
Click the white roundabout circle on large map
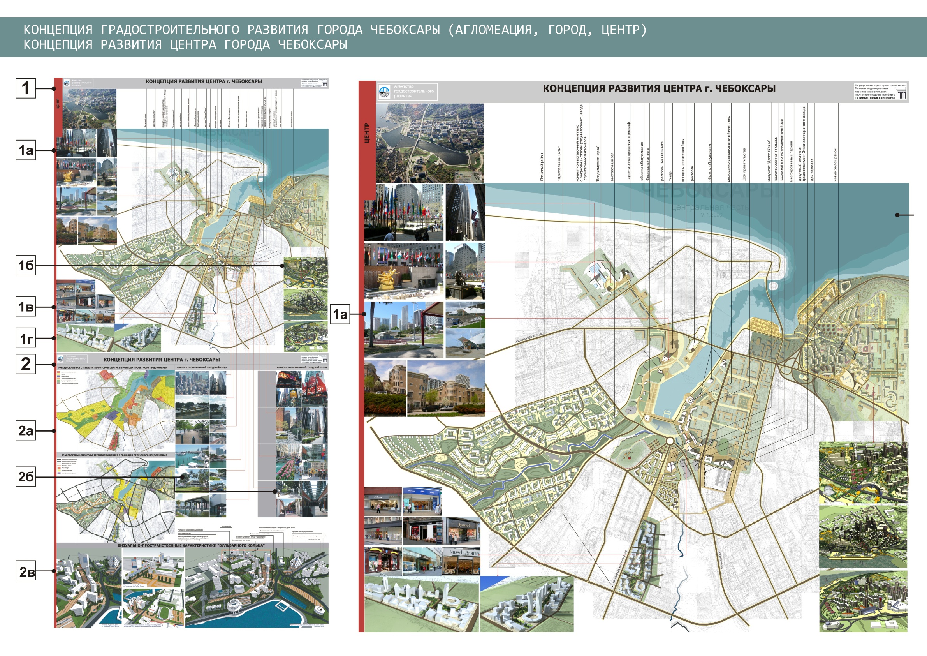pyautogui.click(x=670, y=441)
